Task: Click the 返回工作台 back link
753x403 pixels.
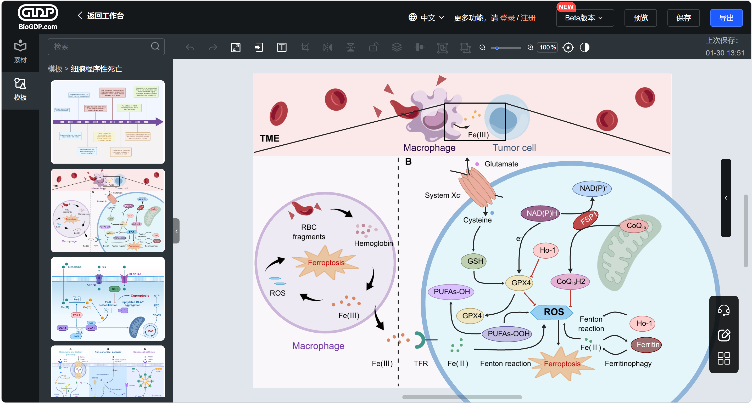Action: pos(101,16)
